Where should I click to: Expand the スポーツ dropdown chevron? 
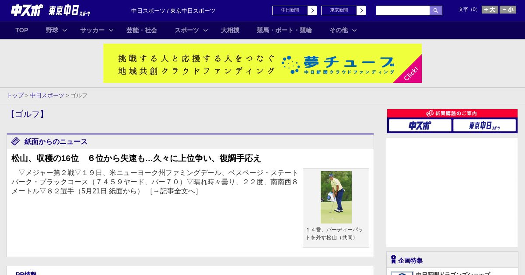tap(206, 30)
